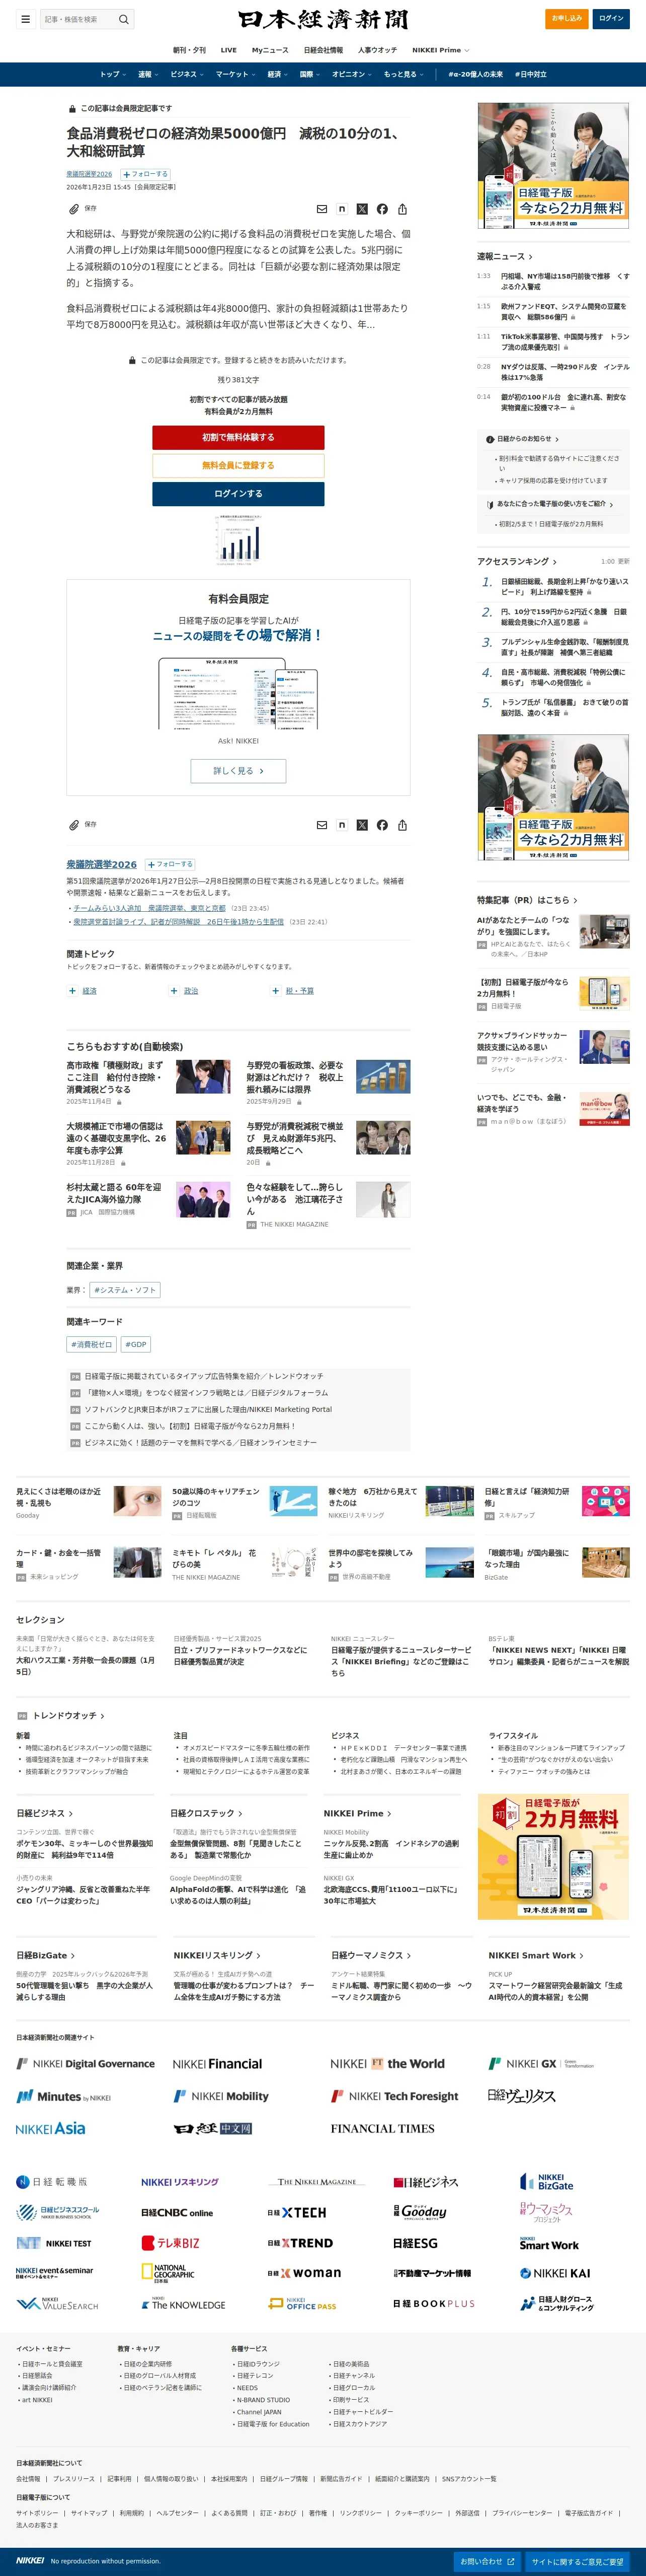Share by email icon under the article date
The image size is (646, 2576).
(x=321, y=209)
